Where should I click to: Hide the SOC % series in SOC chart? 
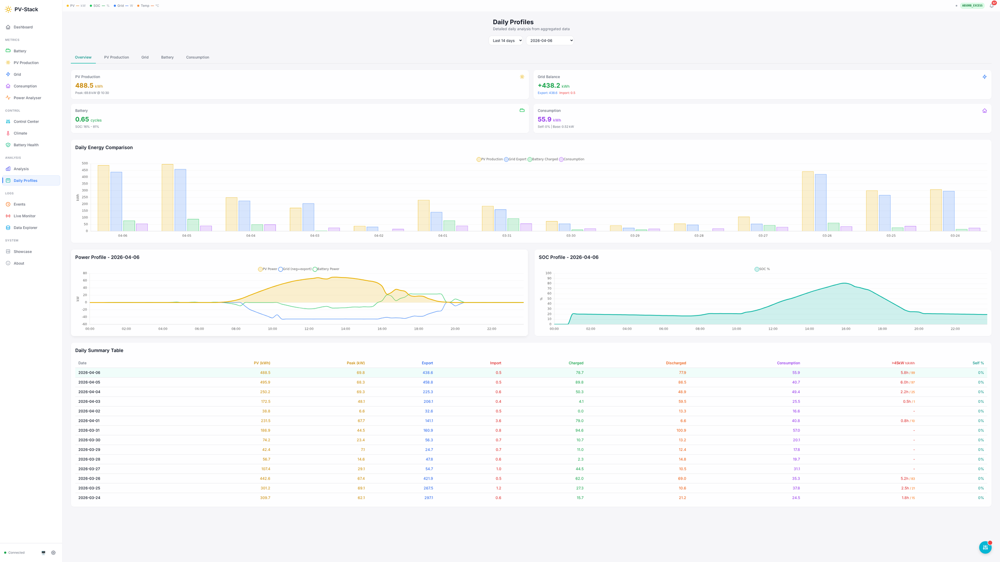pos(764,269)
